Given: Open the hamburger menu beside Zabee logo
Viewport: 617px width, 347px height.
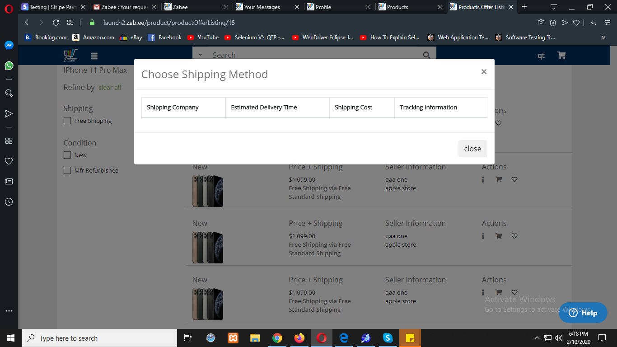Looking at the screenshot, I should click(94, 56).
